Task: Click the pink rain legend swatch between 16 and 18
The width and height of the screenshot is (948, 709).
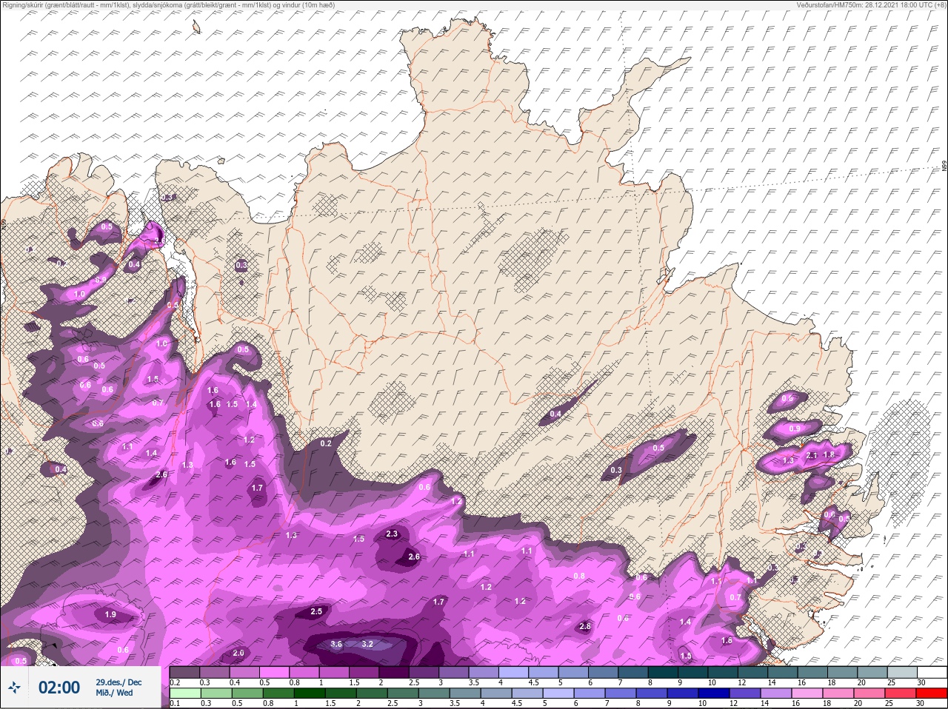Action: (x=809, y=693)
